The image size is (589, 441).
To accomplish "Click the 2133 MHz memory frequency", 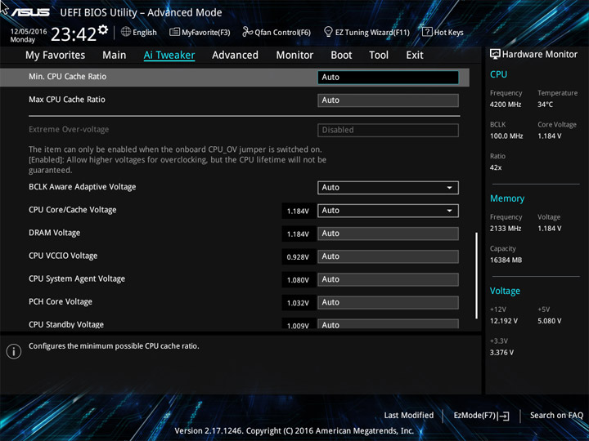I will 506,229.
